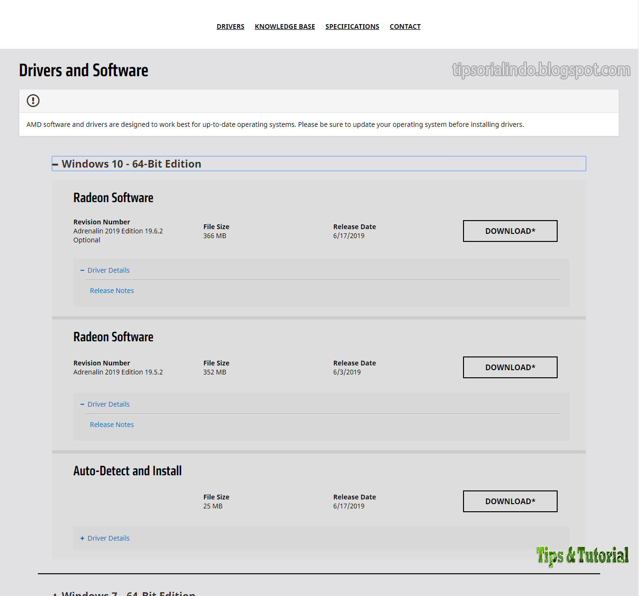Click the '352 MB' file size value

pos(215,372)
